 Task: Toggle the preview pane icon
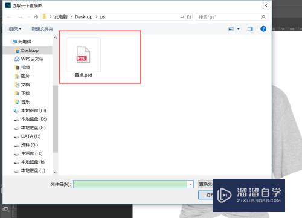(x=250, y=29)
